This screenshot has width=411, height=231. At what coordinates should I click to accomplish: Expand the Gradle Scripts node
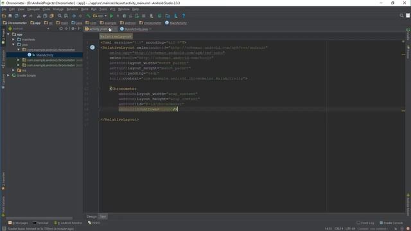click(x=8, y=76)
